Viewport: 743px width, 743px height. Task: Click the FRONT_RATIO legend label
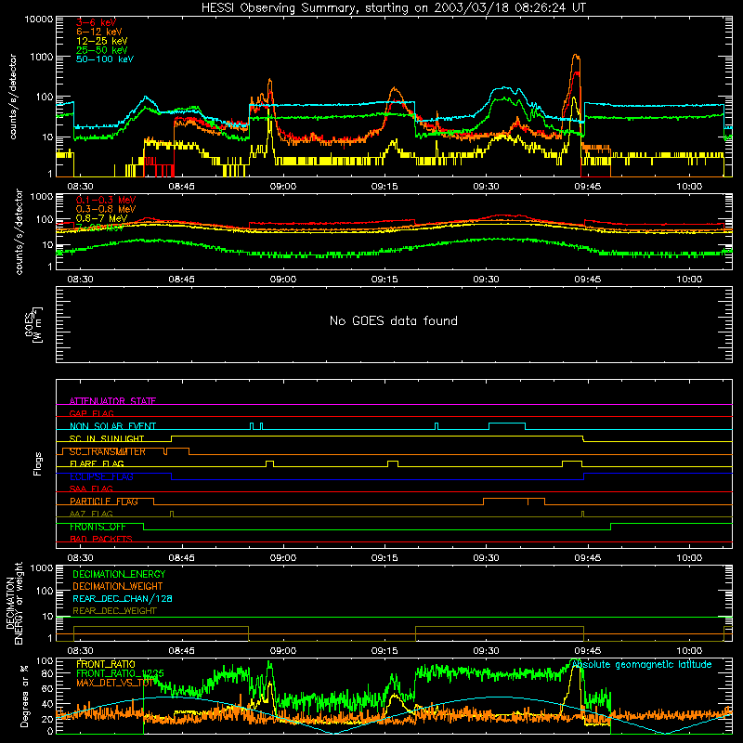click(106, 664)
